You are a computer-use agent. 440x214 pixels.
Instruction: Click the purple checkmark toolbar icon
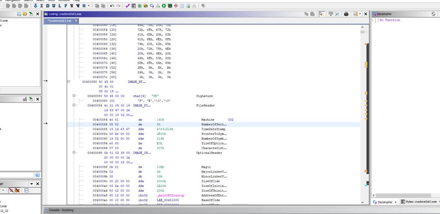[127, 6]
